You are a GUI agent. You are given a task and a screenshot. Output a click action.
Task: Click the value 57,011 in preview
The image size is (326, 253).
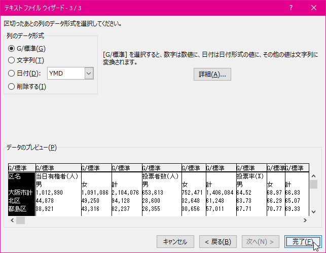215,209
